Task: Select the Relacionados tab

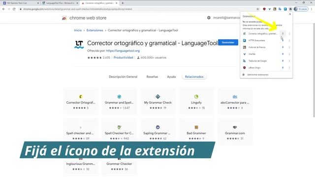Action: click(x=194, y=77)
